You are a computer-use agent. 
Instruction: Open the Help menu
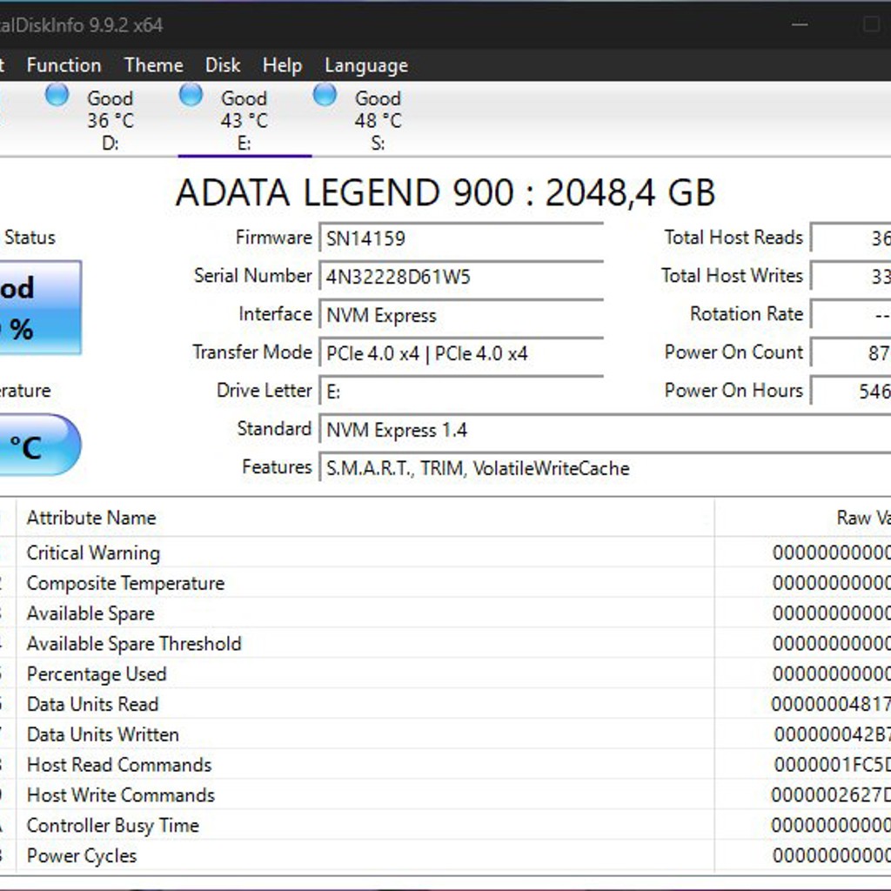pyautogui.click(x=282, y=65)
